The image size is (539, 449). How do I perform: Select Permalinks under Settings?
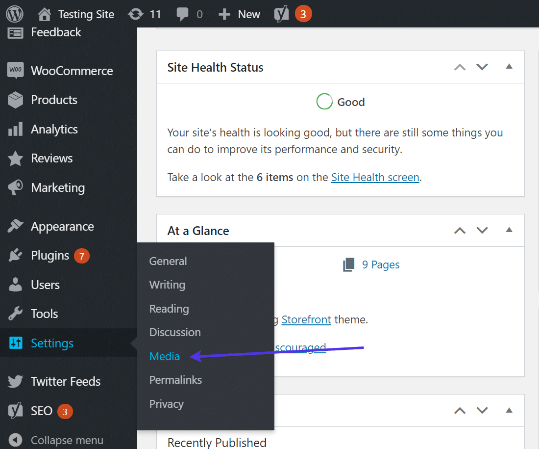[175, 379]
